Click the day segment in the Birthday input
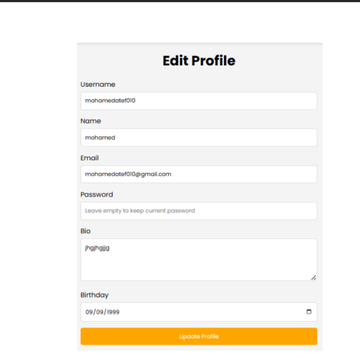The width and height of the screenshot is (360, 353). 100,312
